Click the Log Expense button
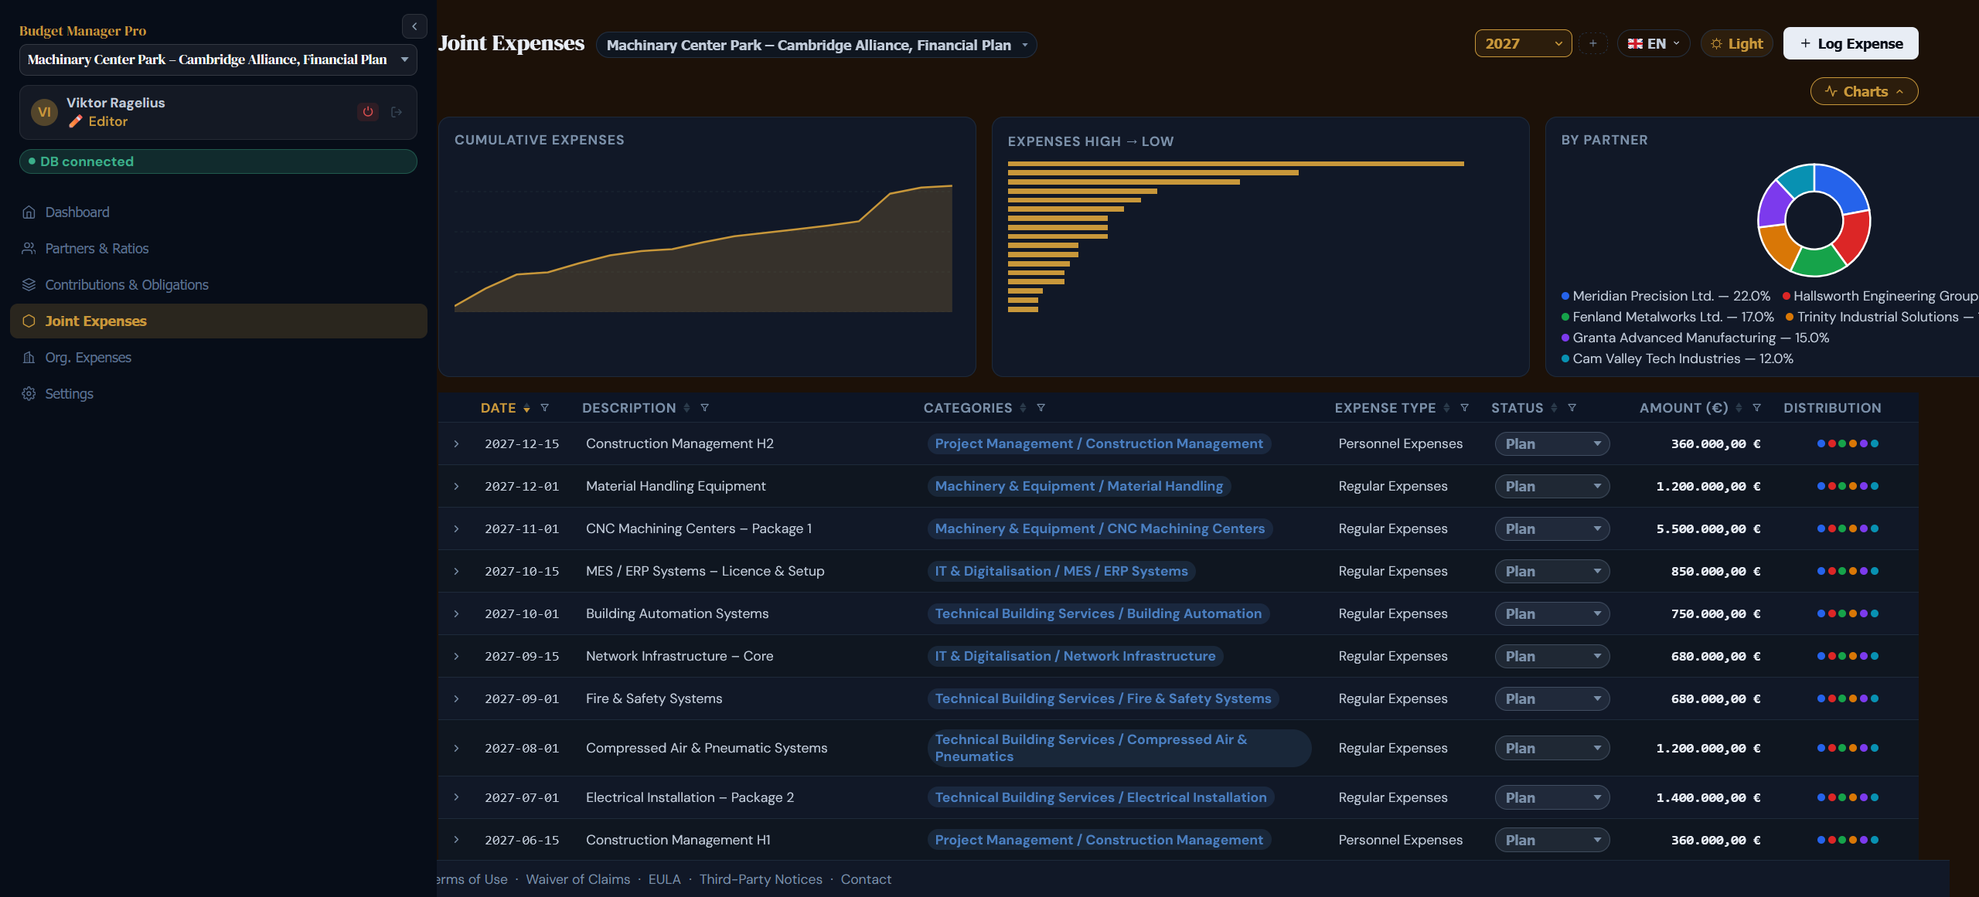The image size is (1979, 897). [1851, 43]
